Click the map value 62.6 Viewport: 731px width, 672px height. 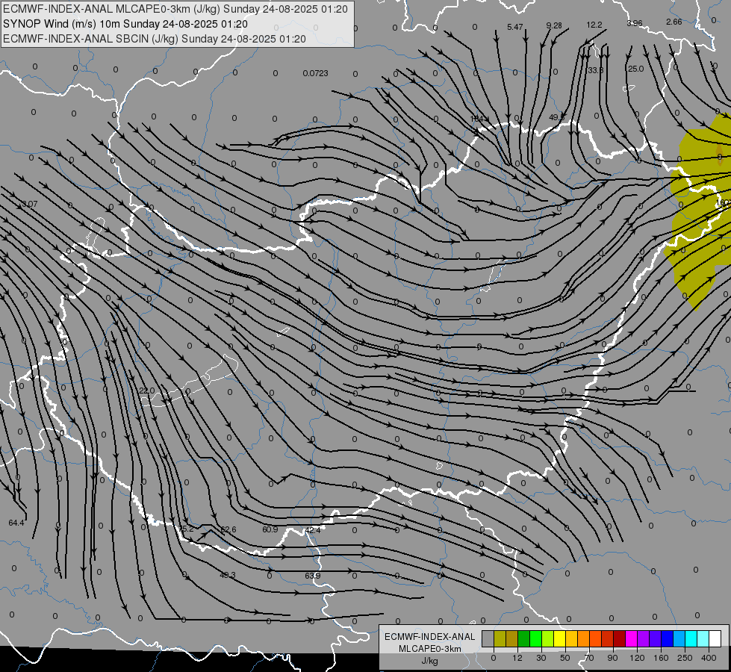[228, 529]
